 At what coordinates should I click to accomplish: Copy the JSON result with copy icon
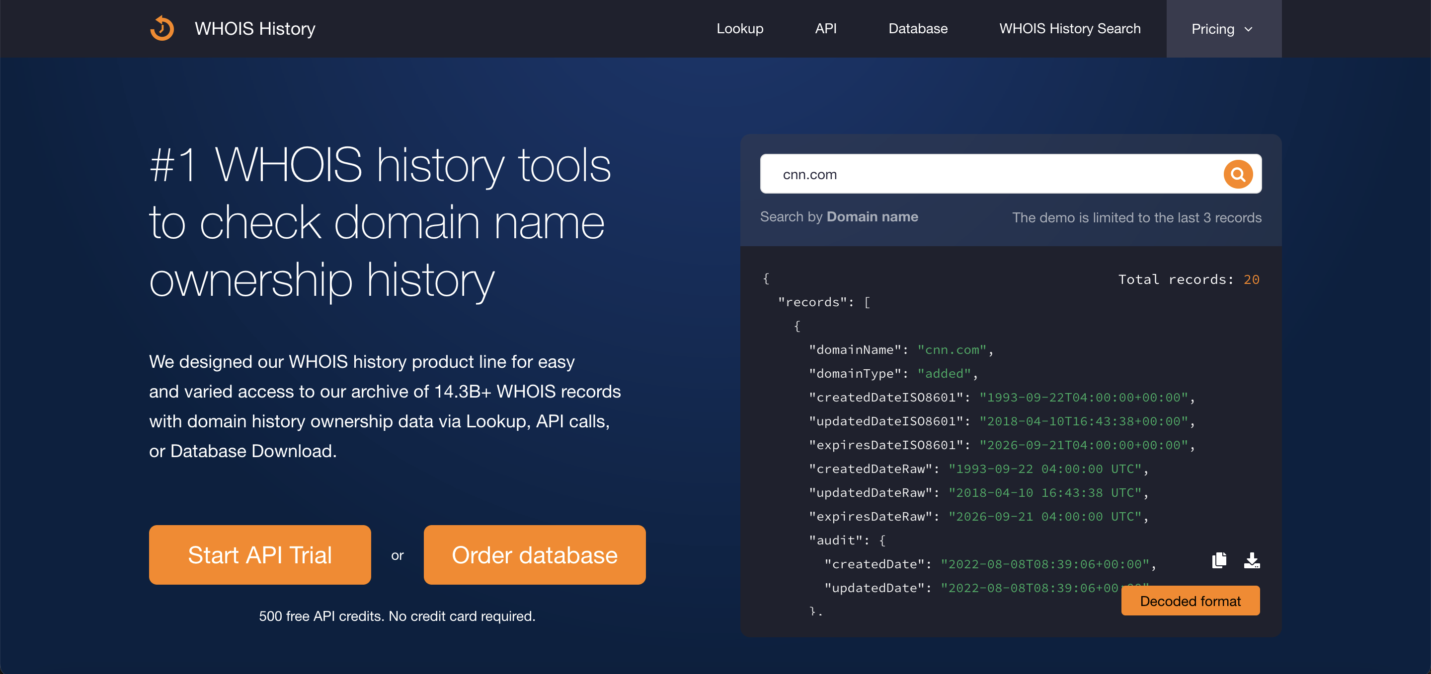(1219, 560)
